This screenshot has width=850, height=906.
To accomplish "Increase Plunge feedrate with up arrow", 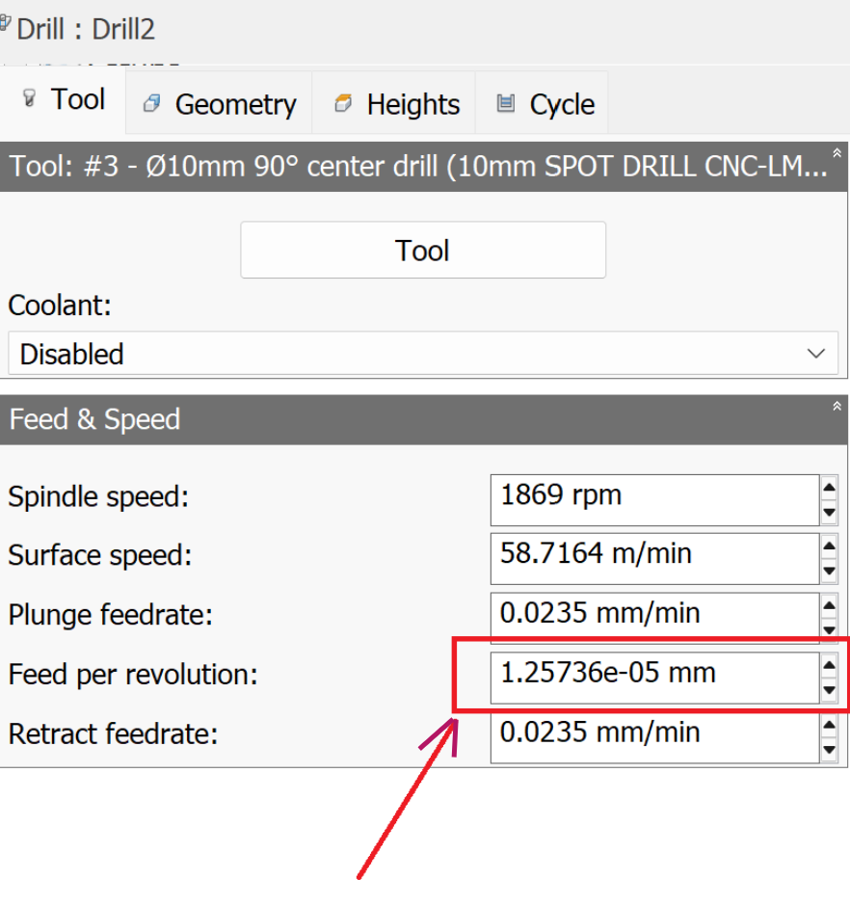I will pyautogui.click(x=829, y=605).
